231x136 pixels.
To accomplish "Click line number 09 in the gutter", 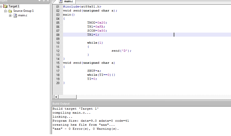I will click(x=58, y=39).
